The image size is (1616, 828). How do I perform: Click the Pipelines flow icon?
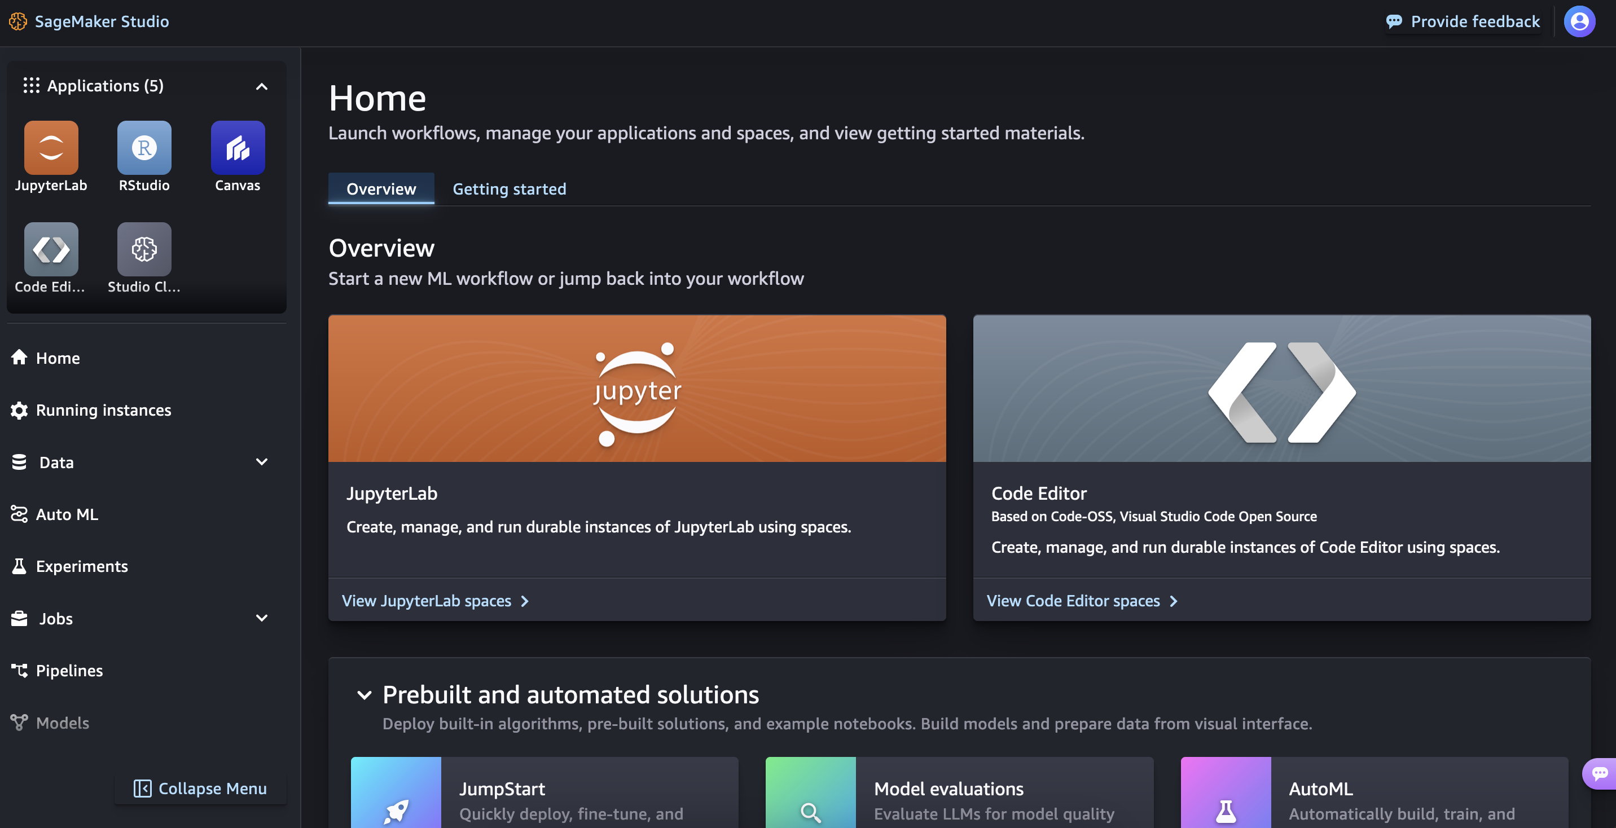19,670
